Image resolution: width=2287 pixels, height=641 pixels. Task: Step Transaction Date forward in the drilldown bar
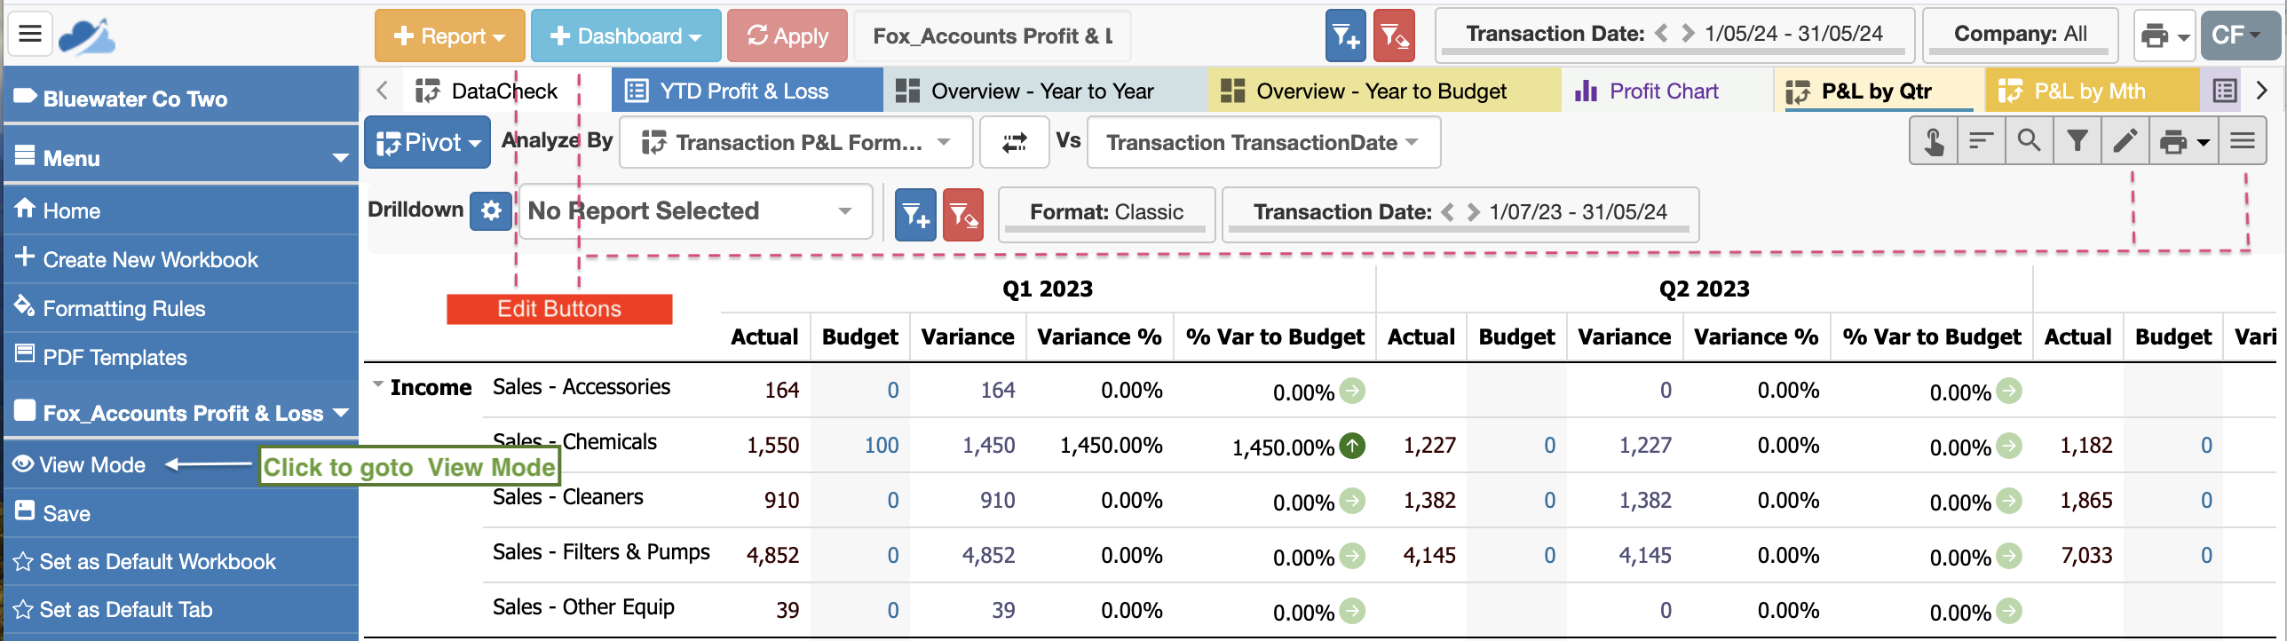point(1473,212)
